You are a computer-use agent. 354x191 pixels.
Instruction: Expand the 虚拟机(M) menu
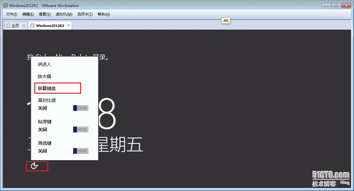64,14
